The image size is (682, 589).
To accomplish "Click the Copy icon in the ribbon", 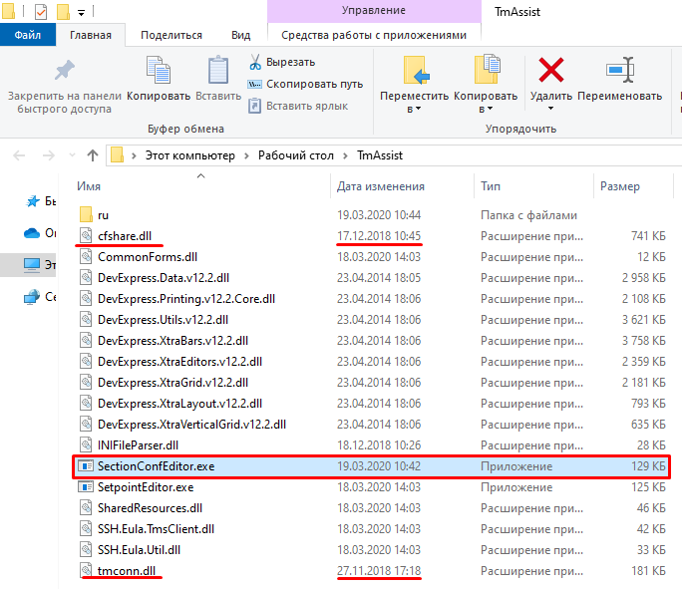I will pyautogui.click(x=159, y=72).
